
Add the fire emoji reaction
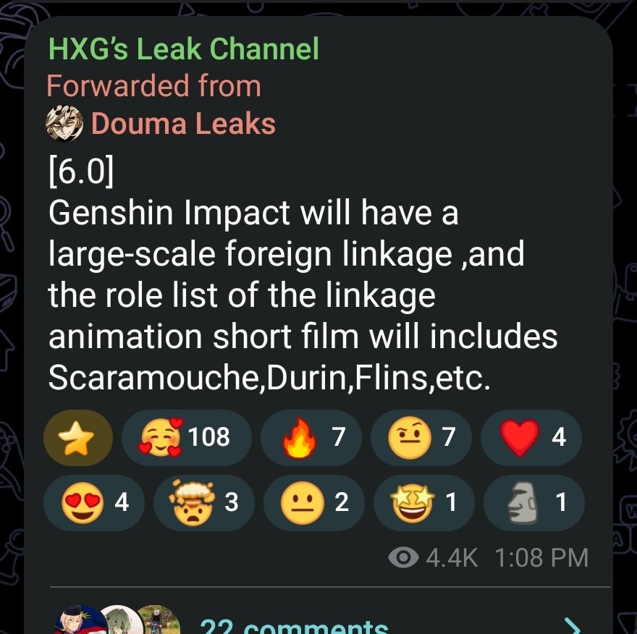coord(311,437)
